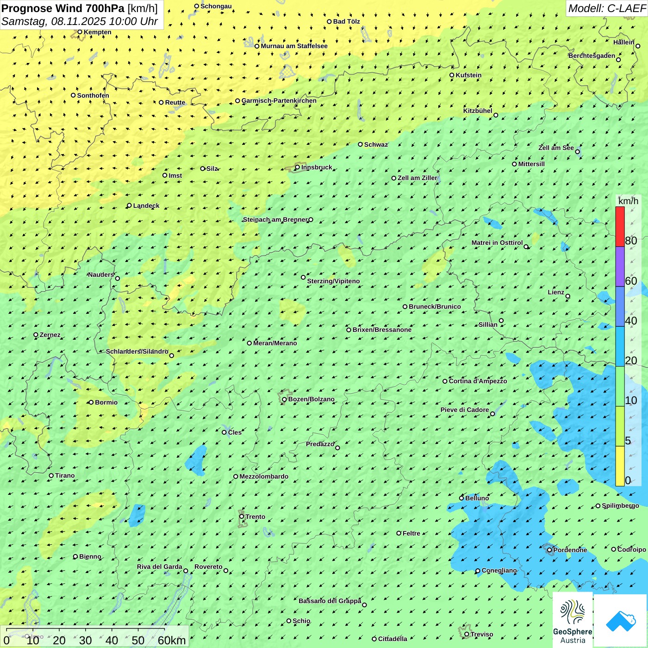Click the Schlanders/Silandro label
The height and width of the screenshot is (648, 648).
click(x=137, y=351)
